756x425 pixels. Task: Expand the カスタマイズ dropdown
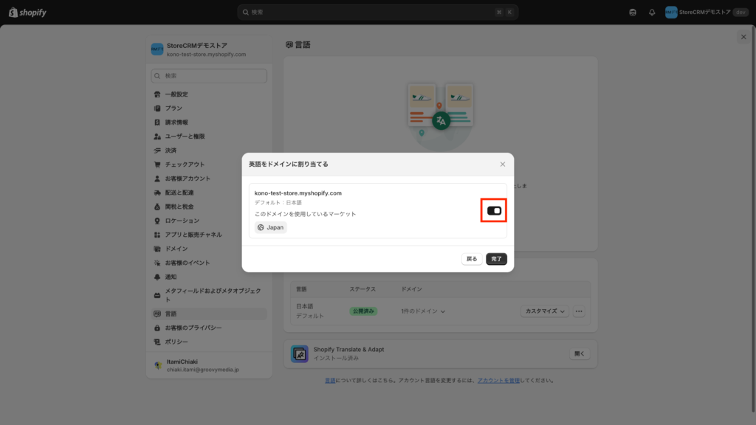[545, 311]
